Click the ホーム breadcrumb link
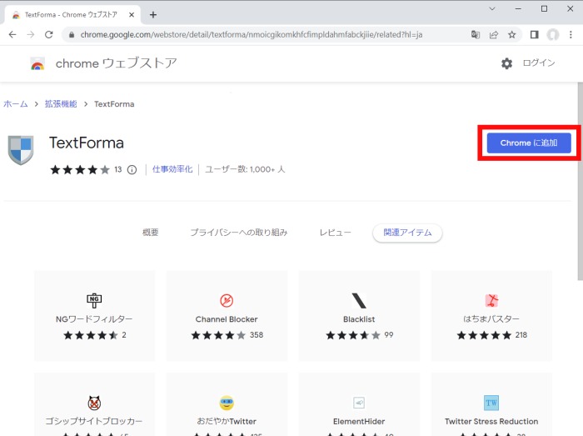583x436 pixels. (16, 104)
